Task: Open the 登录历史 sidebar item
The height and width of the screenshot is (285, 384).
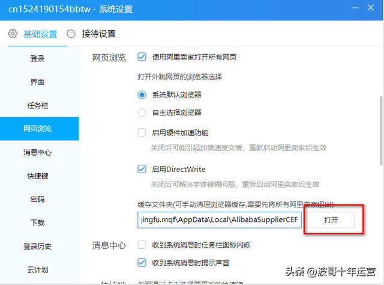Action: coord(37,246)
